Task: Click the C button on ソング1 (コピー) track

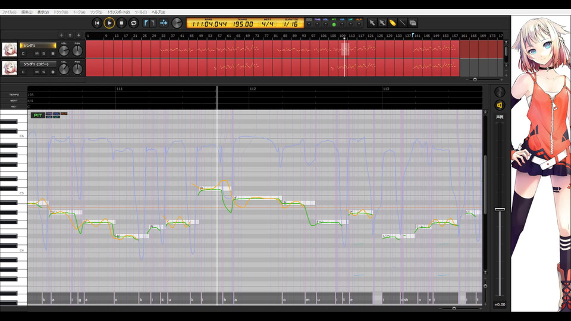Action: (23, 72)
